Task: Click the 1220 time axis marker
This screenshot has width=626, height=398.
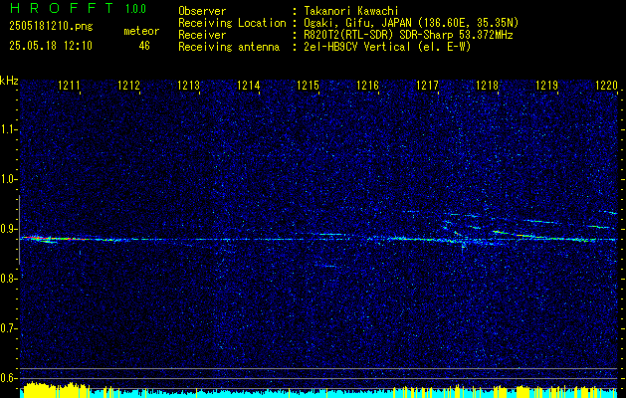Action: coord(606,85)
